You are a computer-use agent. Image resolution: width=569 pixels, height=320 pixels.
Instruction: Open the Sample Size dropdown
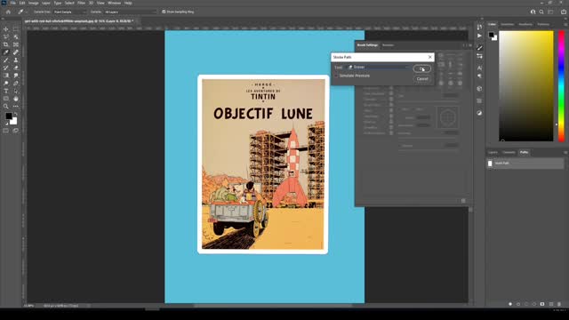(70, 12)
